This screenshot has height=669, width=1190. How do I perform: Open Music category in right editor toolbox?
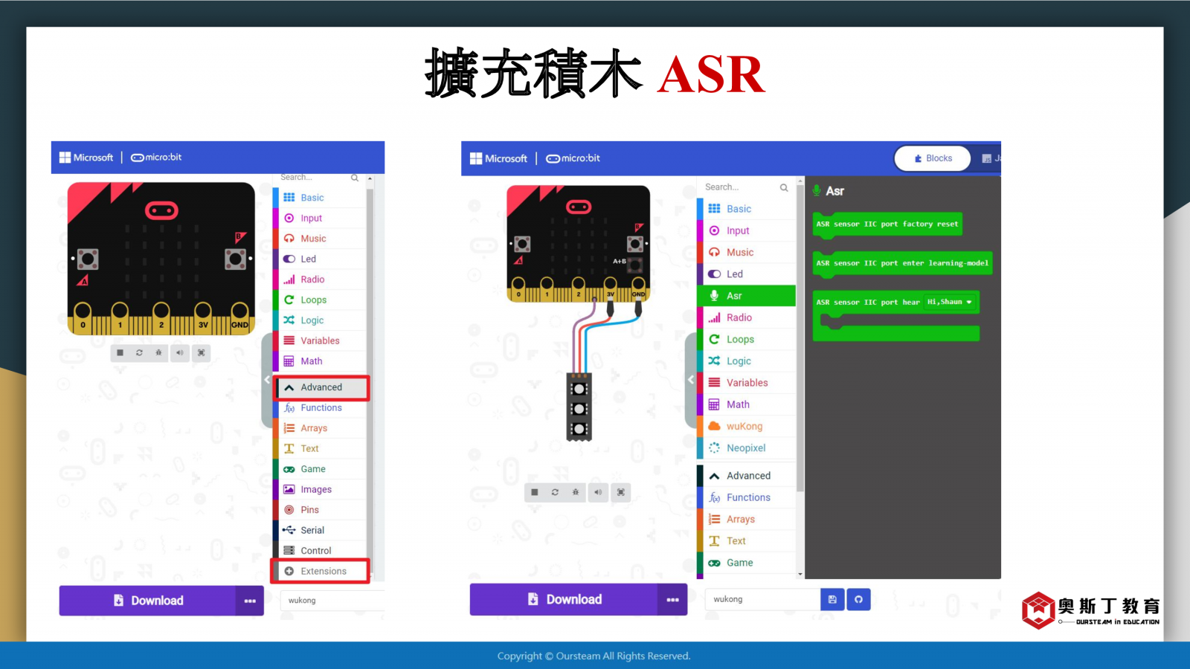click(746, 252)
